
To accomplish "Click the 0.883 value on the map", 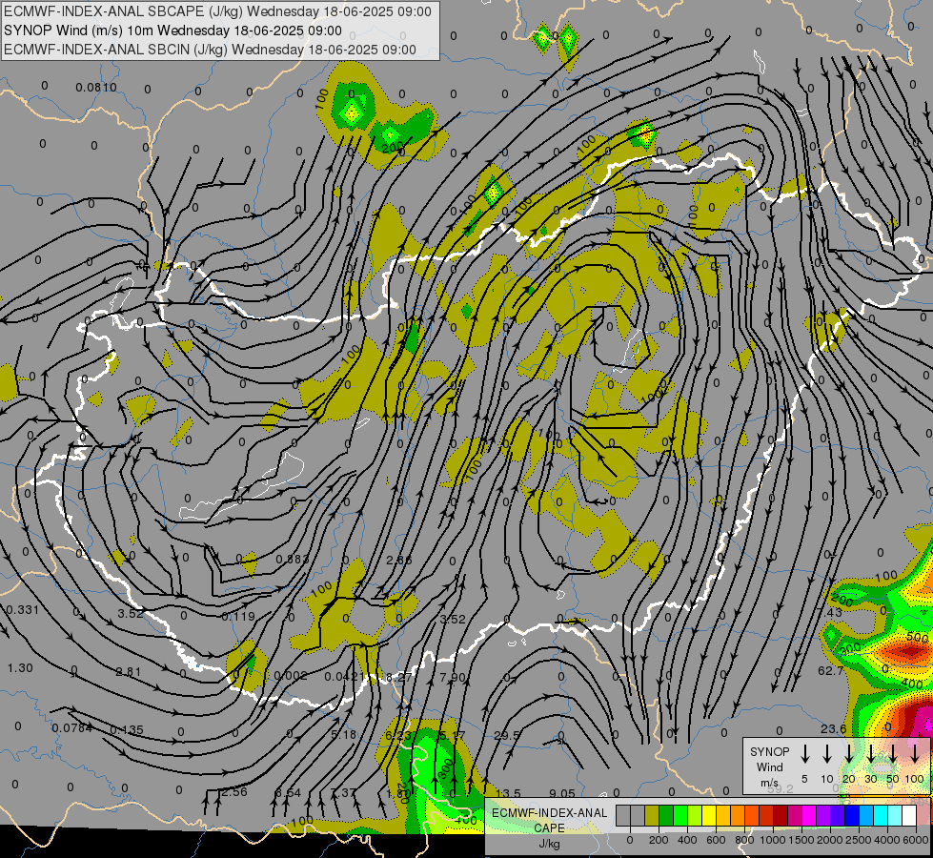I will pyautogui.click(x=293, y=560).
